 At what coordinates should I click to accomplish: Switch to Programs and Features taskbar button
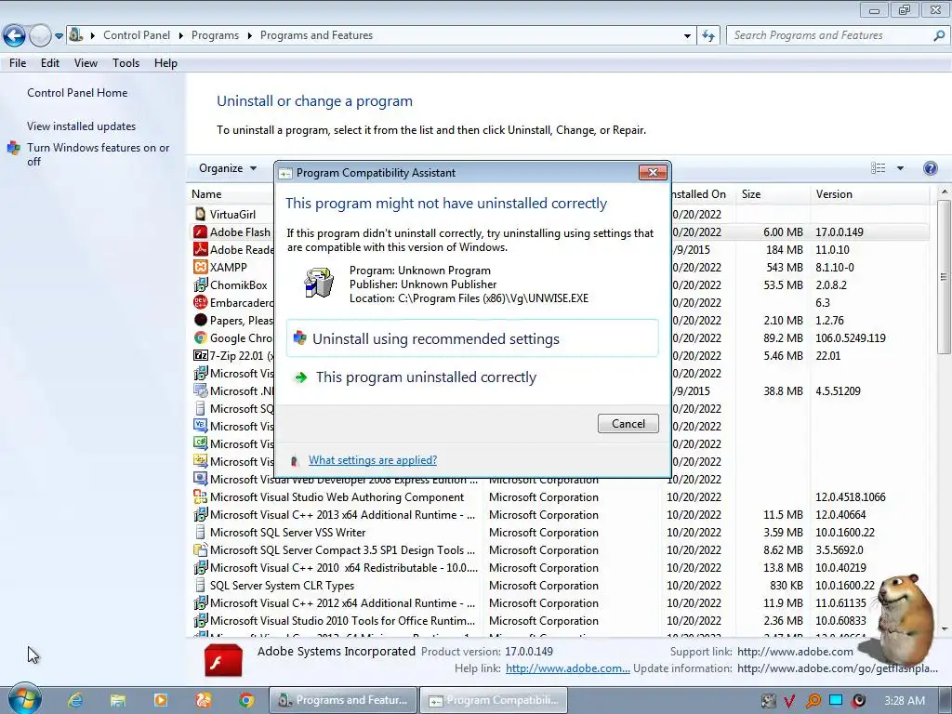point(343,700)
